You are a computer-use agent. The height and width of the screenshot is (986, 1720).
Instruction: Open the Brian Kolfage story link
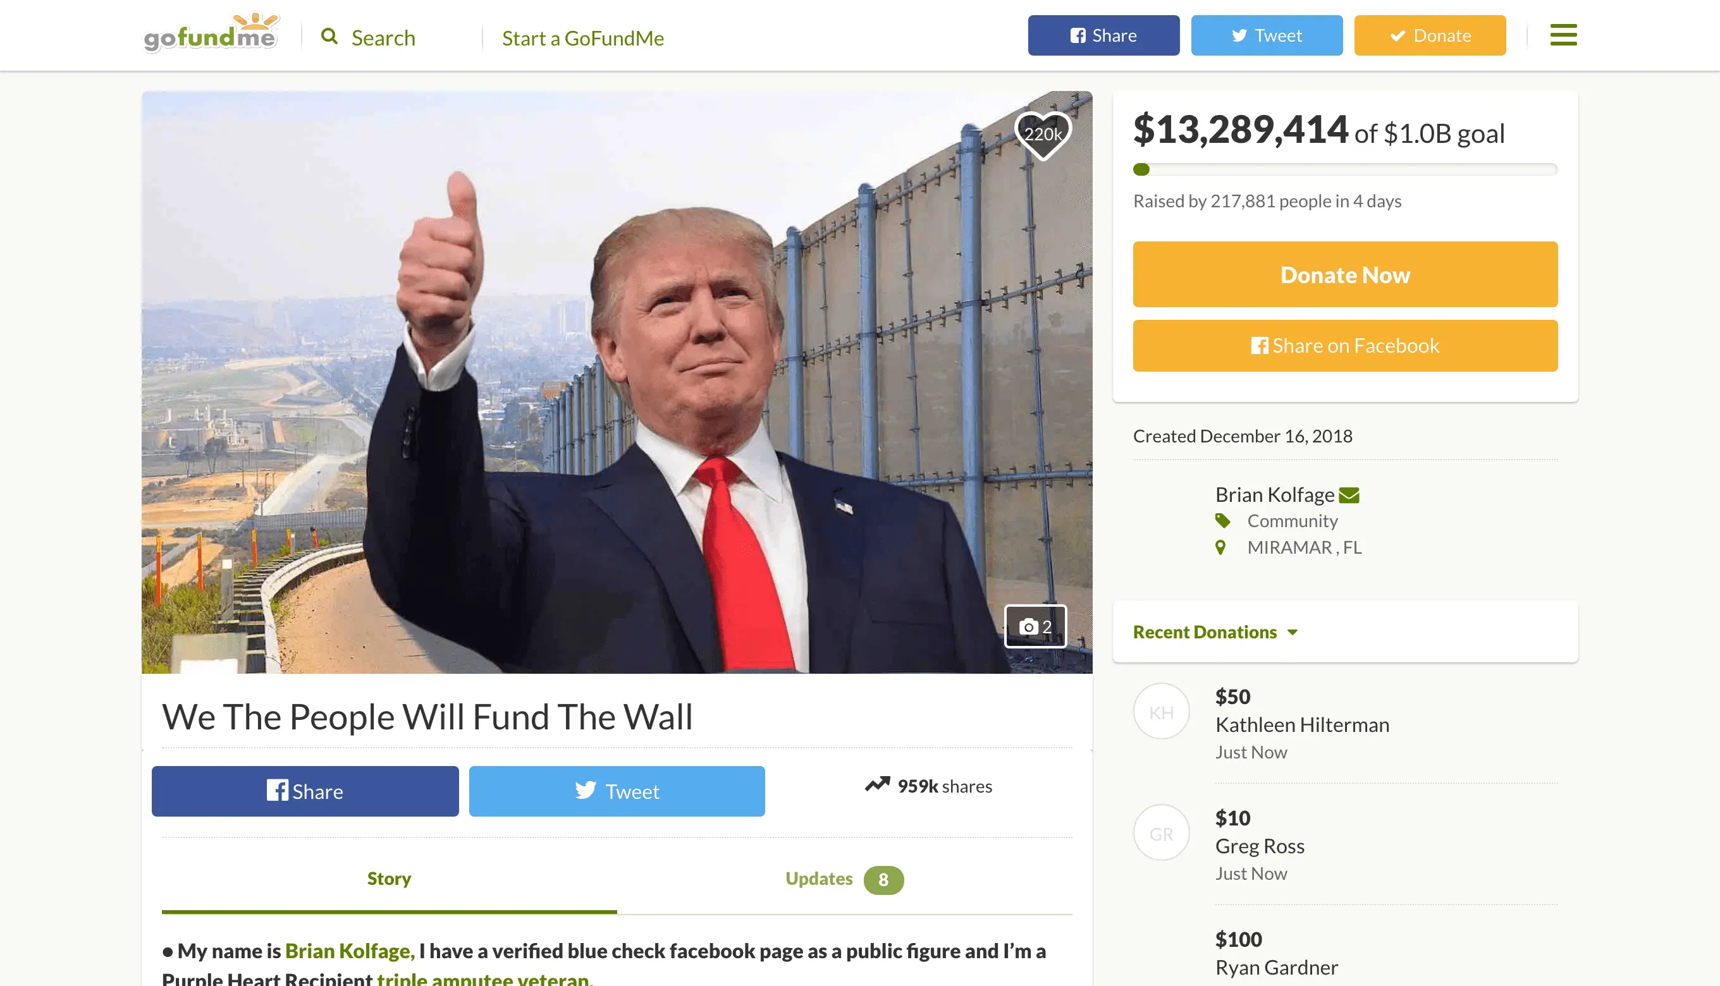(x=350, y=951)
